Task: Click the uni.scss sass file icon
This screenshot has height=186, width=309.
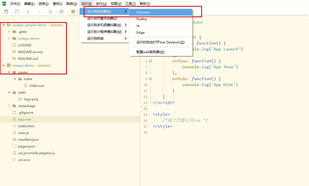Action: (14, 160)
